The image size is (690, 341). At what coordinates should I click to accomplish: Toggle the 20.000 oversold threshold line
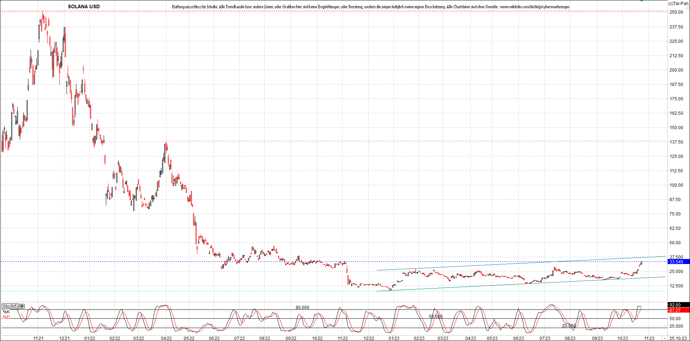point(569,326)
